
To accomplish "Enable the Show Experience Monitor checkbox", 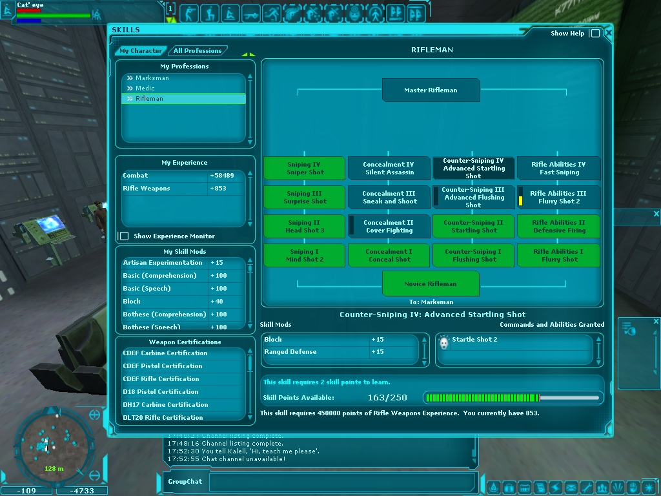I will [x=124, y=236].
